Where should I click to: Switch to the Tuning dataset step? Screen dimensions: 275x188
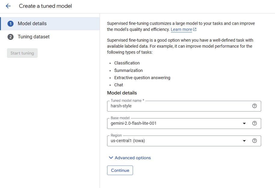[34, 37]
